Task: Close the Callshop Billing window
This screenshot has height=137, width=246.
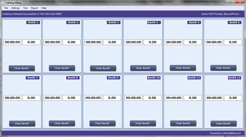Action: pyautogui.click(x=240, y=2)
